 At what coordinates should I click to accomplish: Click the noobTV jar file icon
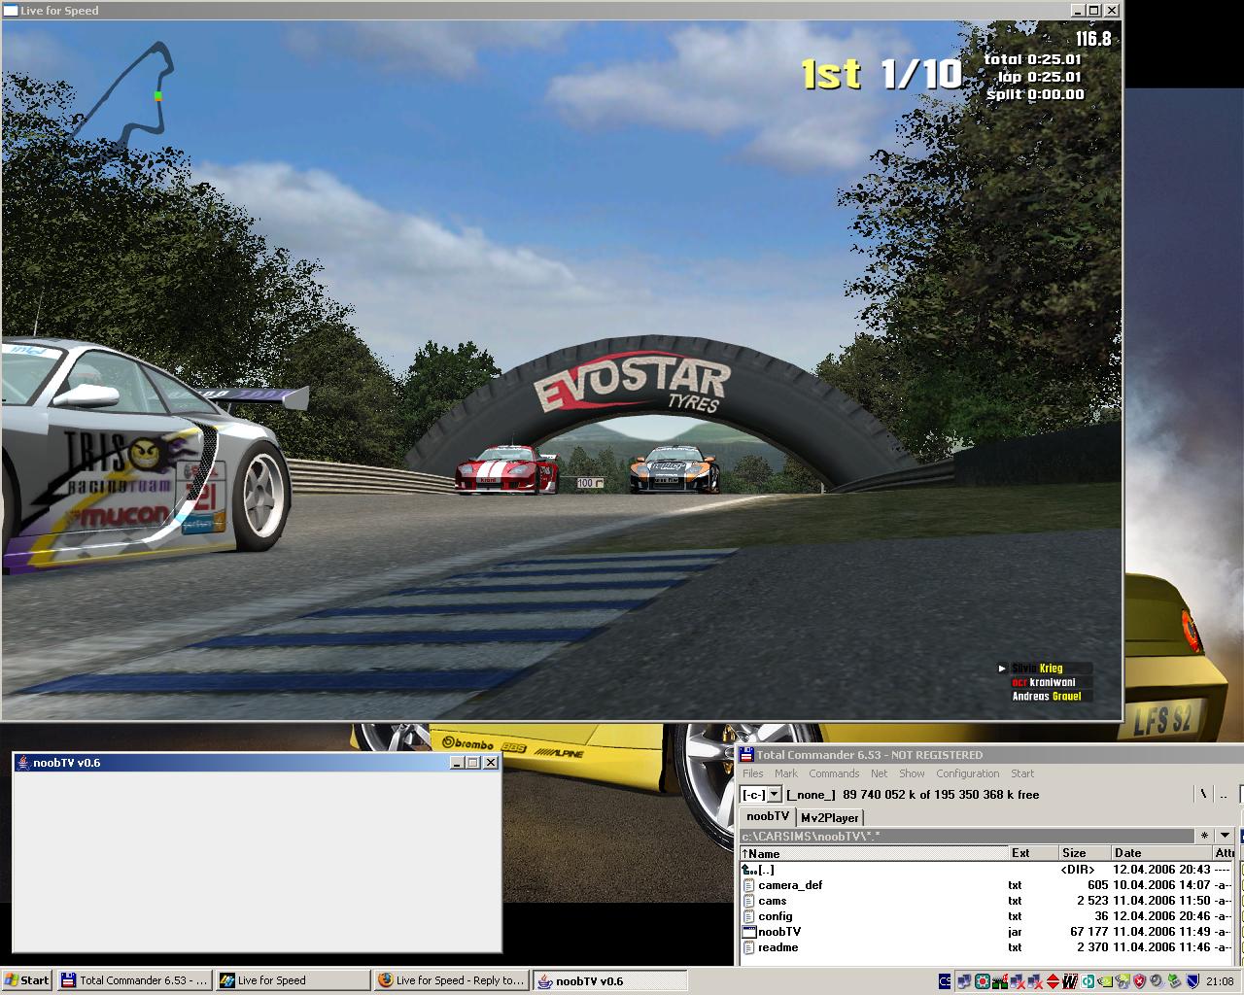(748, 932)
